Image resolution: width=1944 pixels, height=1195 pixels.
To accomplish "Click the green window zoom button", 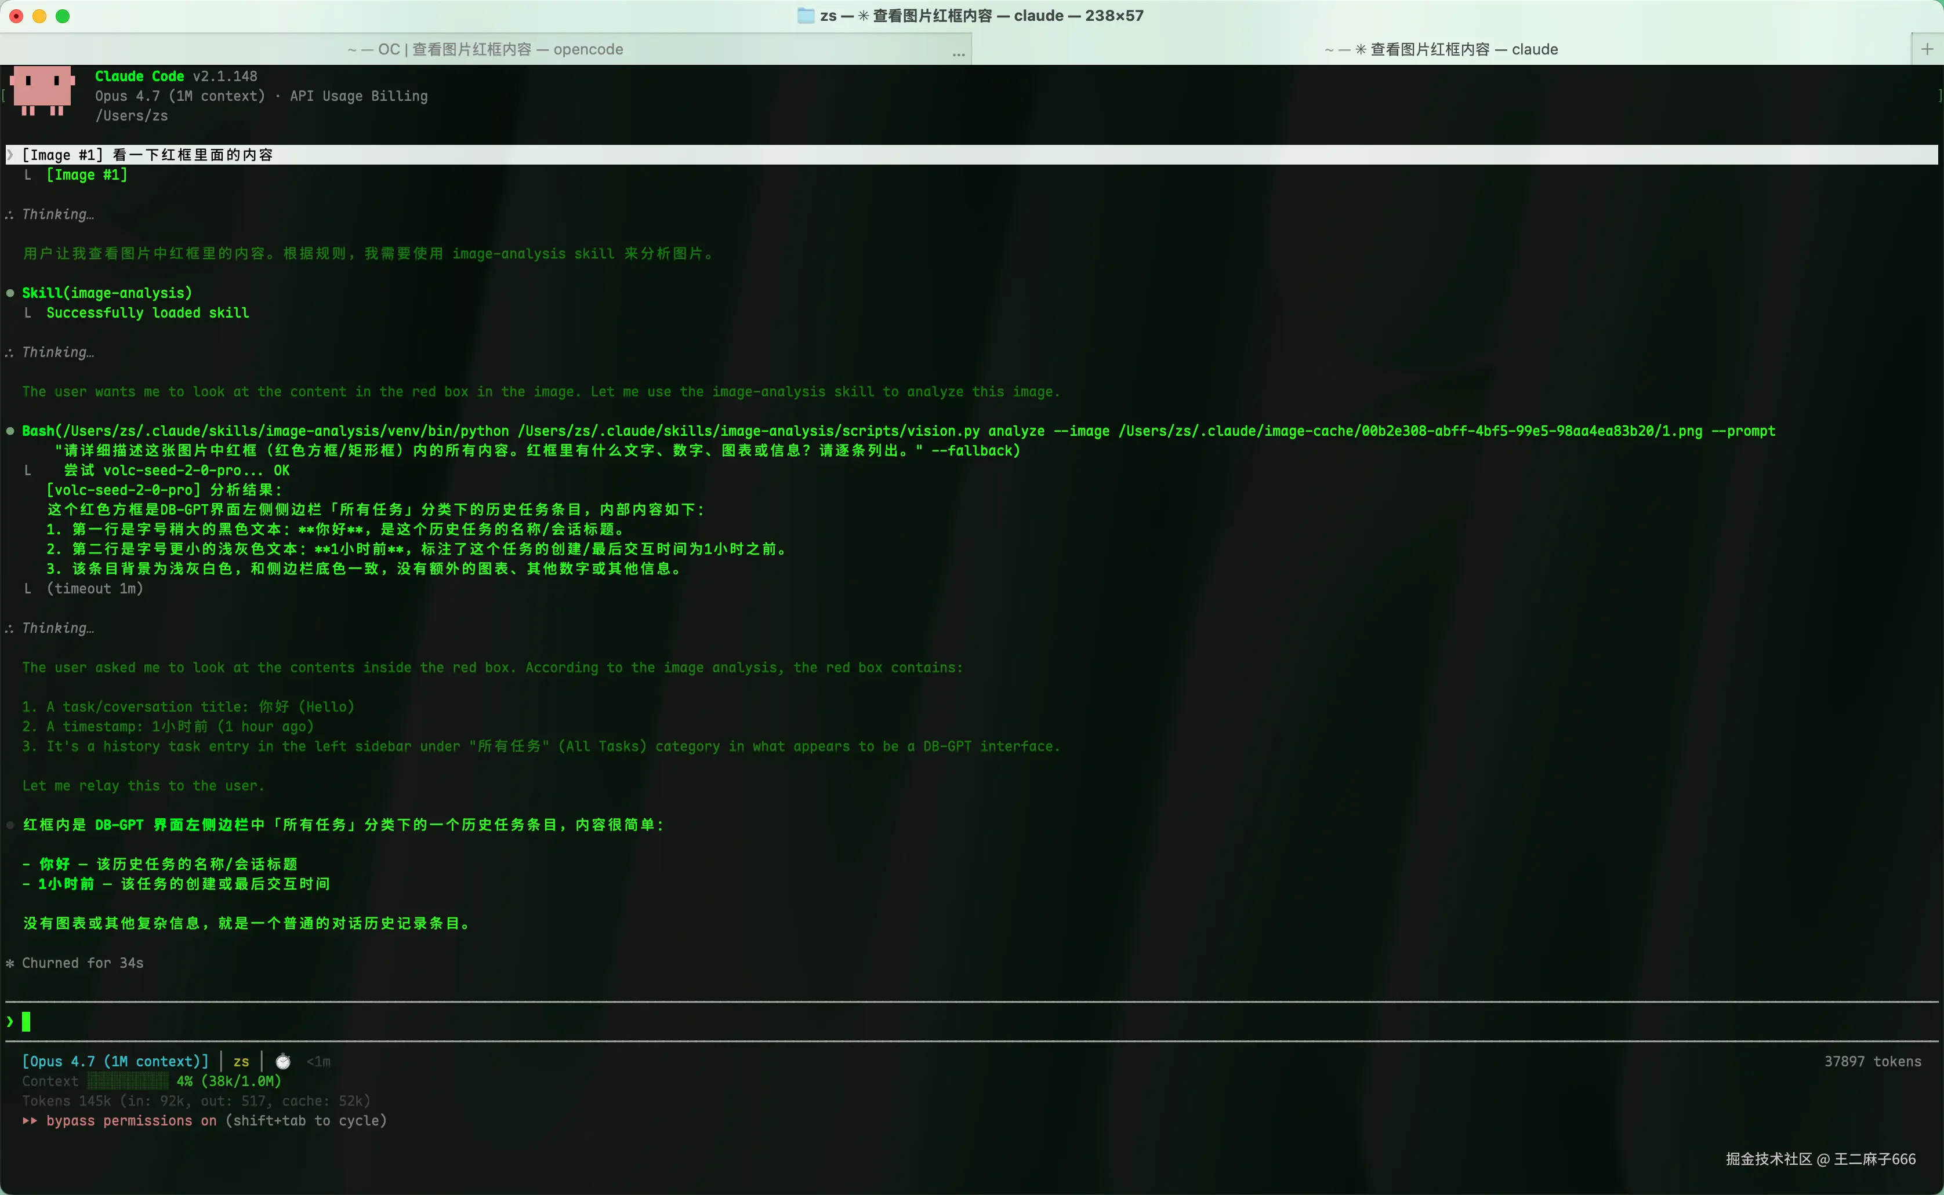I will 63,16.
